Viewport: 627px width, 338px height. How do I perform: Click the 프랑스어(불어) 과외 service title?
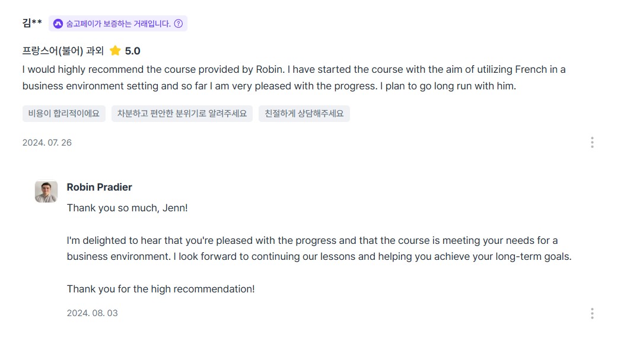[63, 51]
